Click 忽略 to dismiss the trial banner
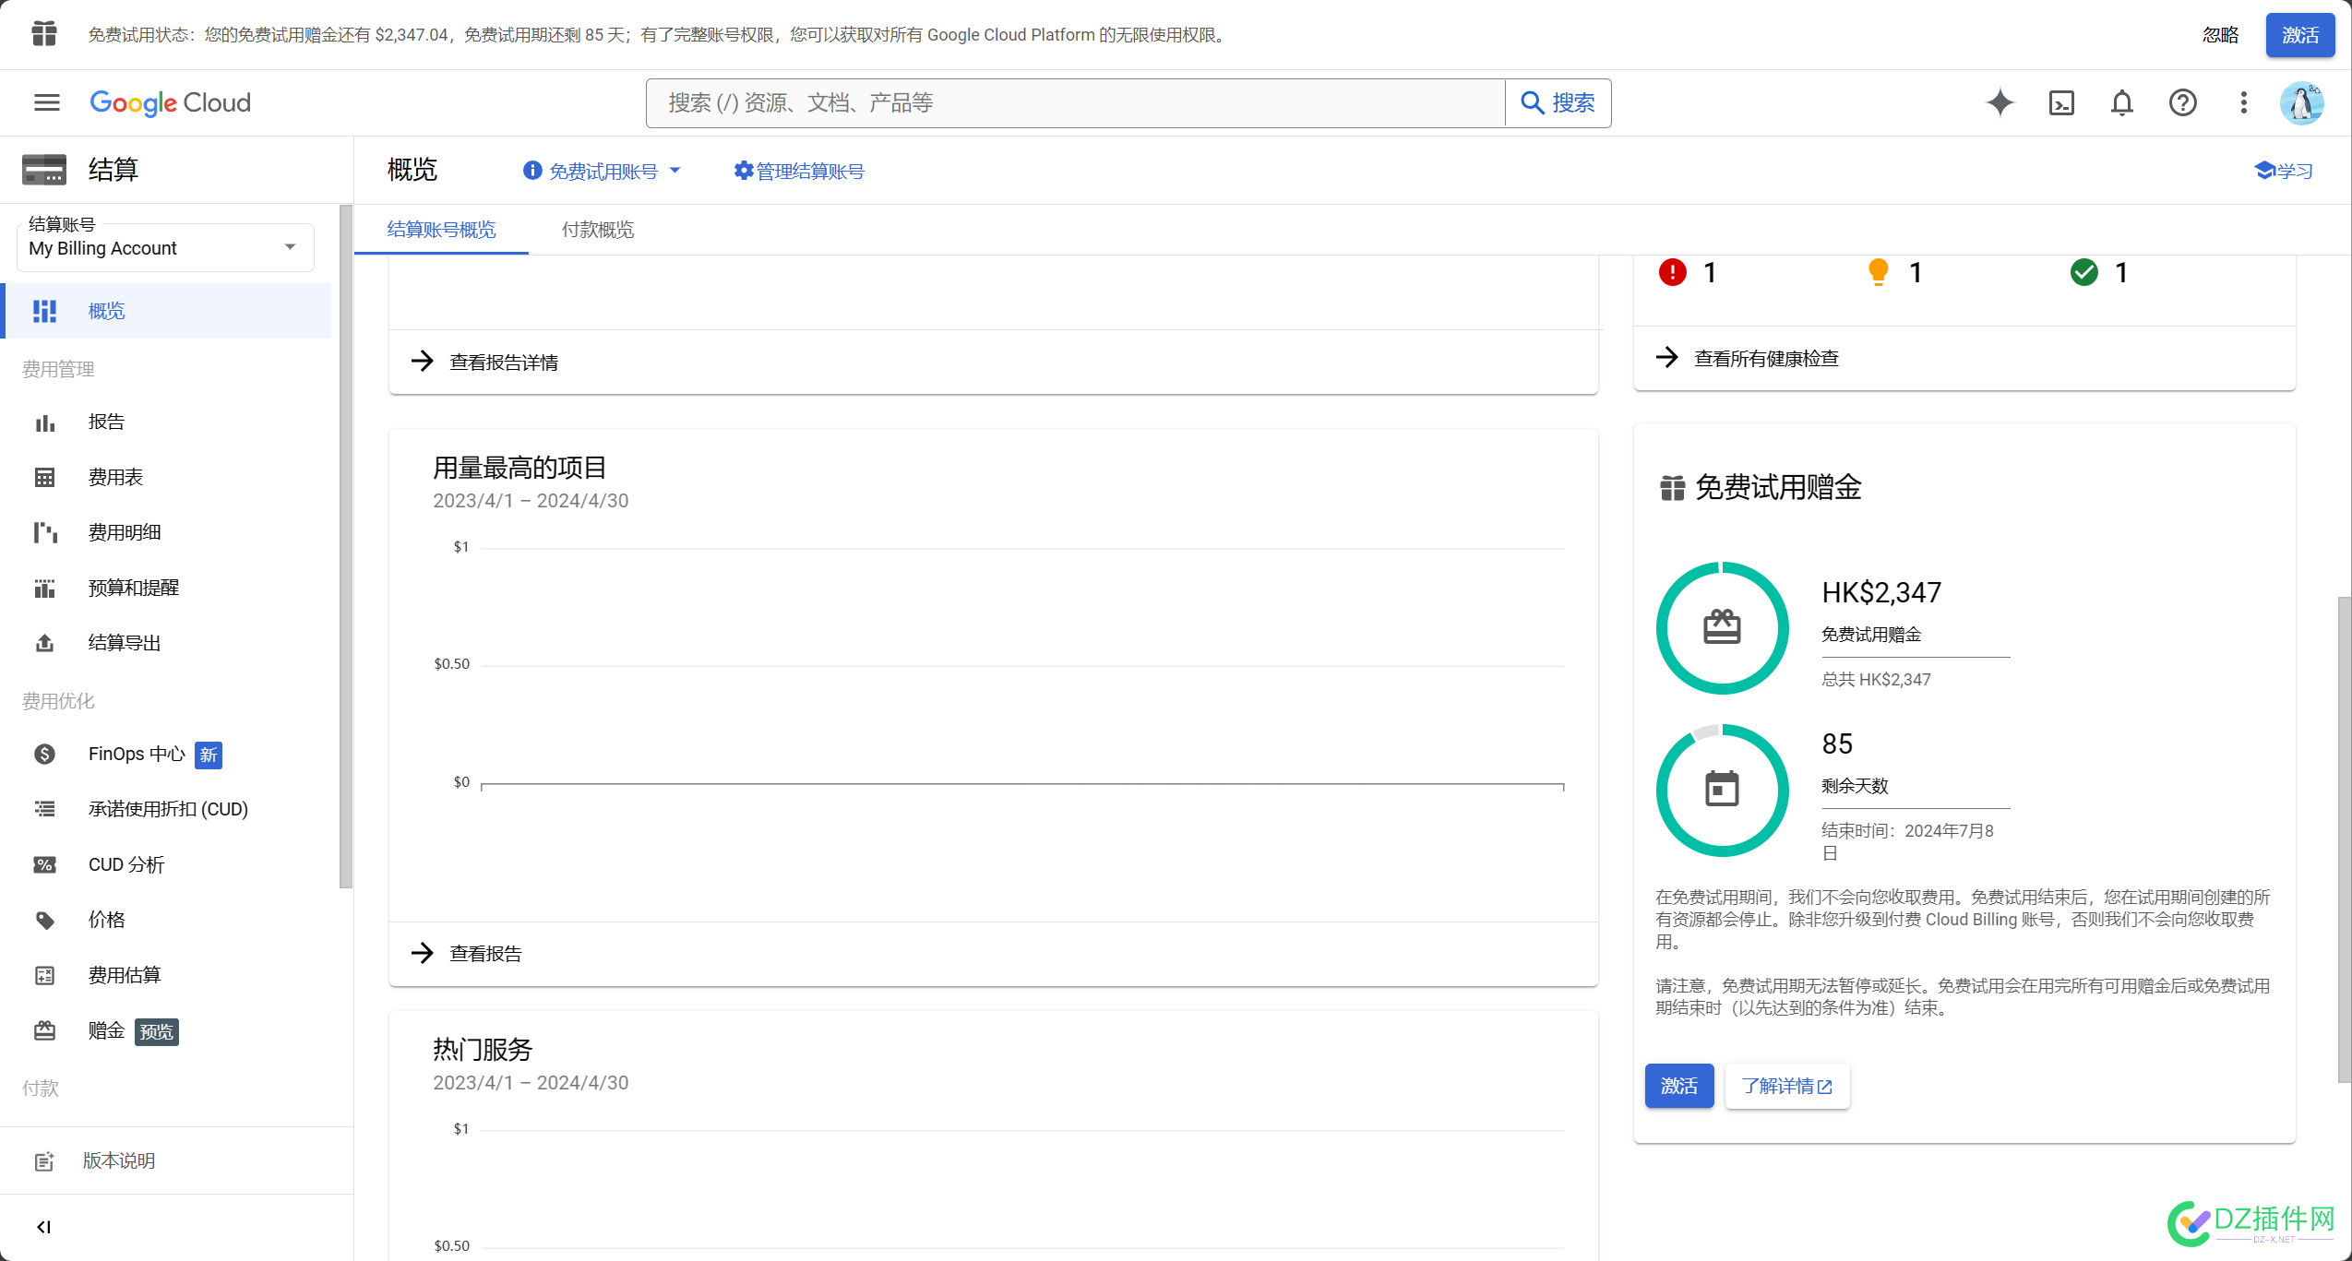Screen dimensions: 2352x1261 (x=2220, y=35)
